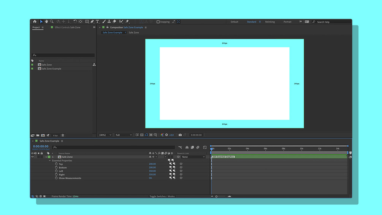
Task: Click the Bottom value 200.00
Action: coord(152,167)
